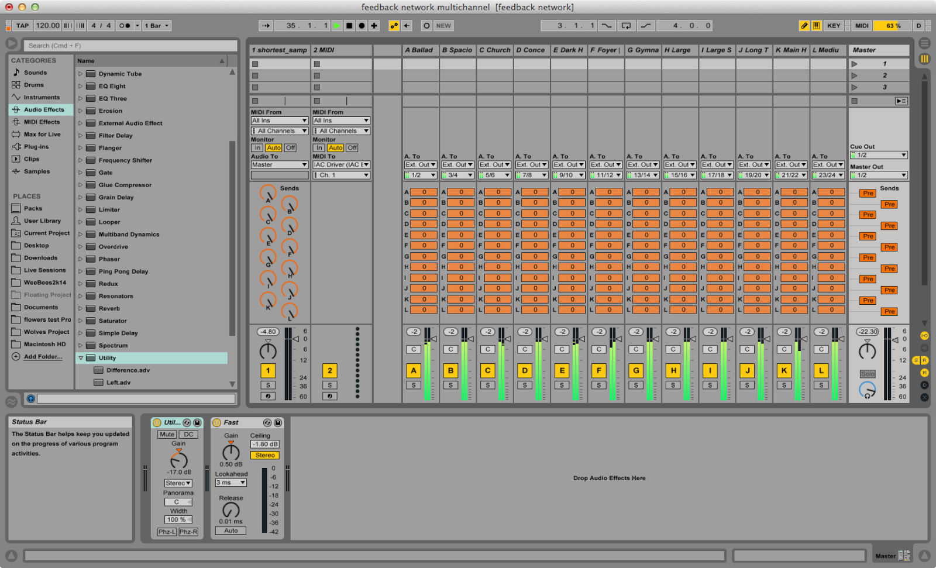Toggle track 1 activator button
936x568 pixels.
(268, 370)
